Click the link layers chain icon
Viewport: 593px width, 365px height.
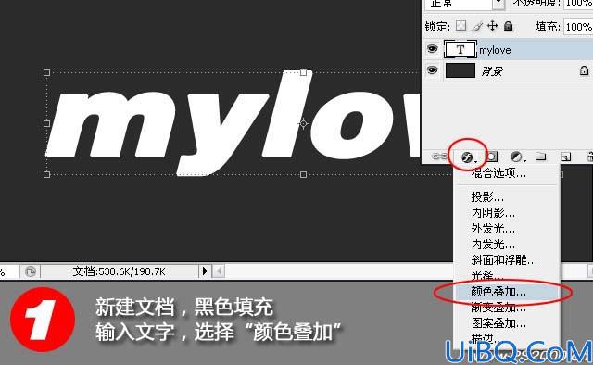[439, 157]
